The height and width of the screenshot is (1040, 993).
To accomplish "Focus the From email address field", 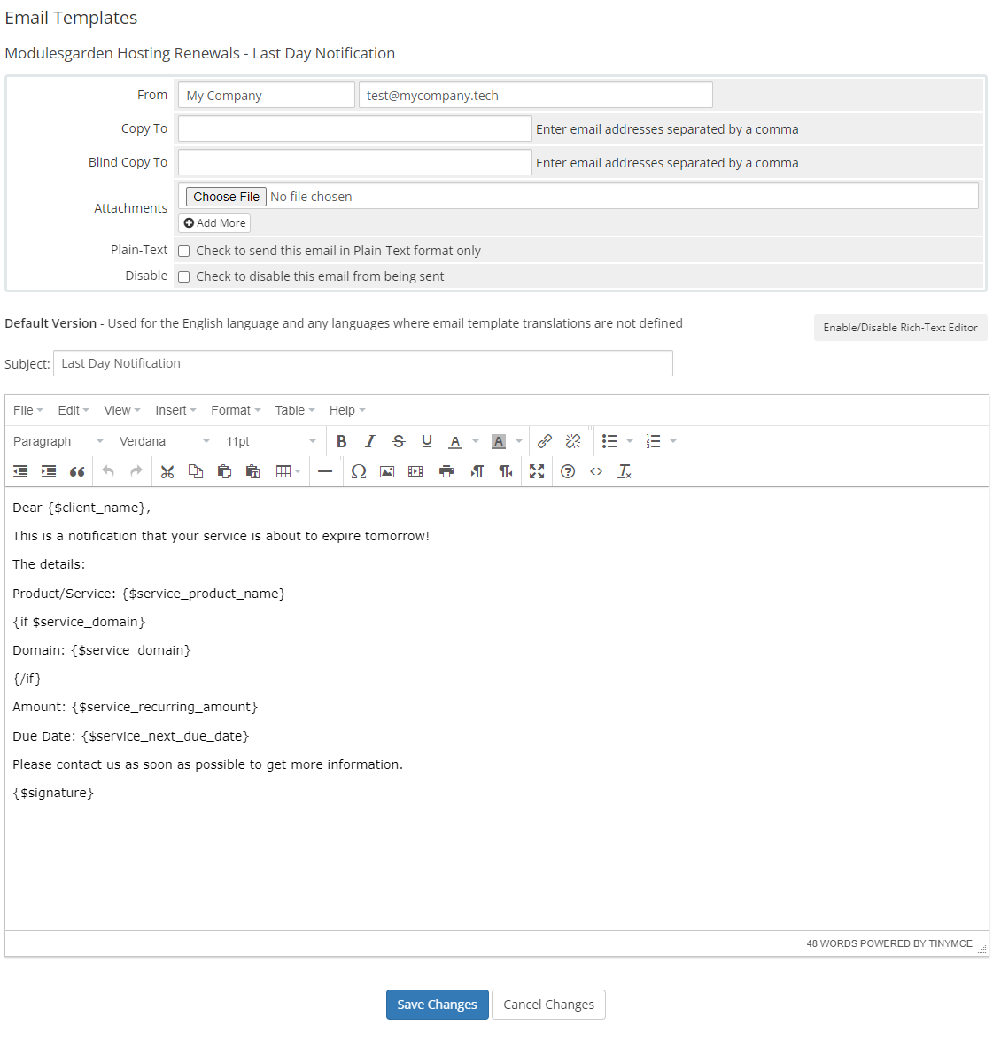I will [535, 96].
